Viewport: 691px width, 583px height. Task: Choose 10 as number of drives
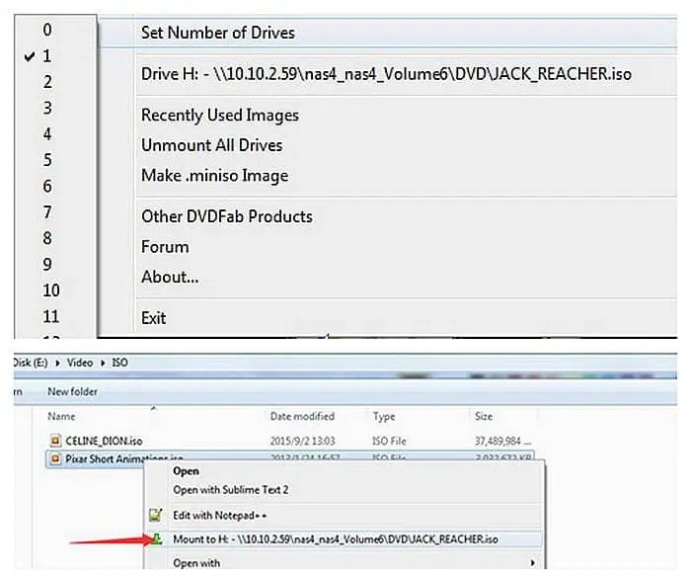pyautogui.click(x=51, y=291)
